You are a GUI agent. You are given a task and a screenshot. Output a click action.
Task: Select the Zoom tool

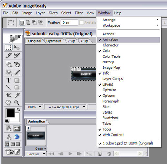pos(17,103)
